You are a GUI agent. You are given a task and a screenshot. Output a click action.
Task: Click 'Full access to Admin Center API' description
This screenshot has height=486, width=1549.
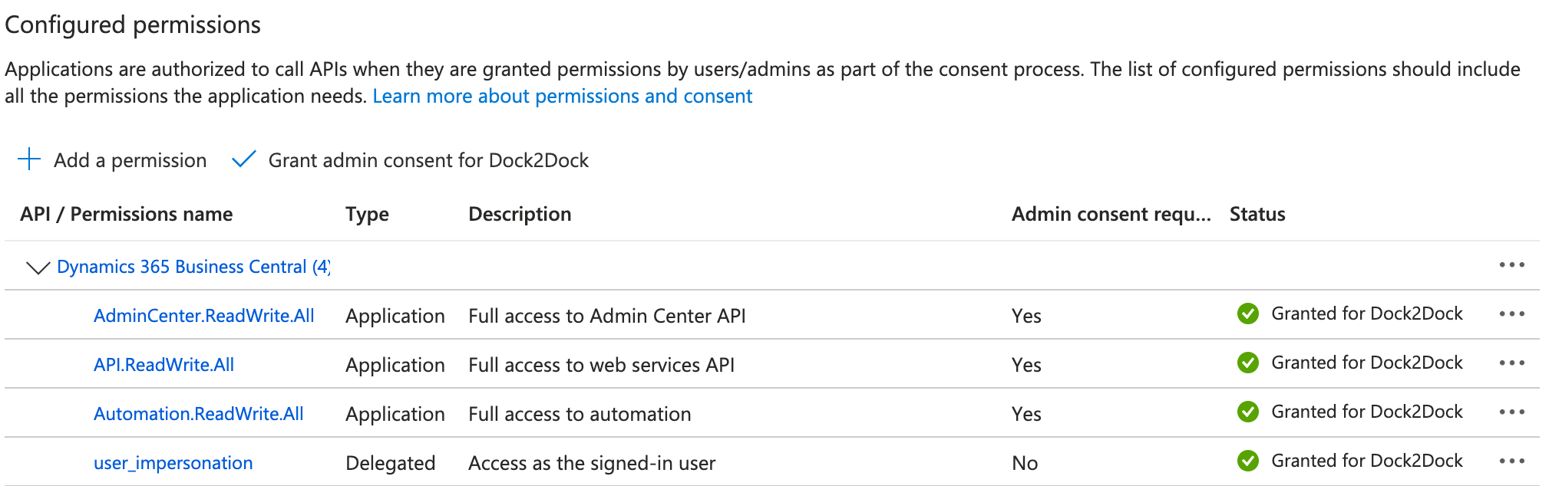coord(607,316)
